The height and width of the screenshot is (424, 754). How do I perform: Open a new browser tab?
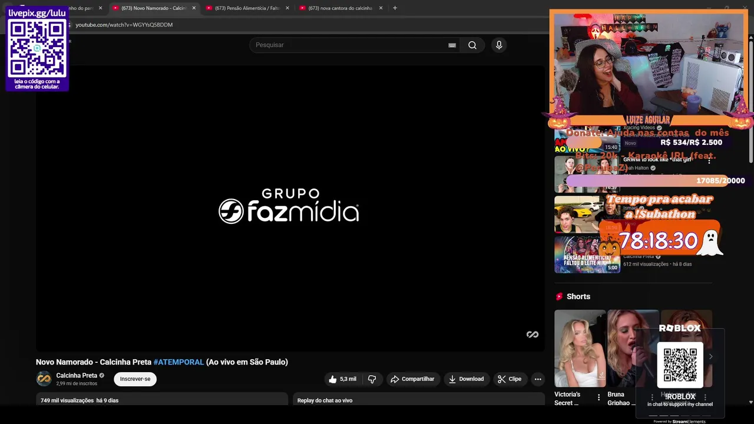pyautogui.click(x=395, y=8)
